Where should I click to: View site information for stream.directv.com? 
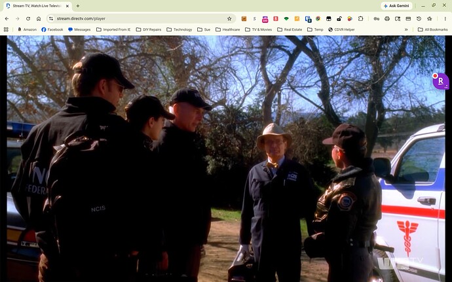(51, 19)
